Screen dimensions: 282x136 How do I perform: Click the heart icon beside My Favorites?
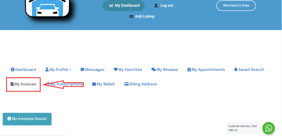(x=116, y=70)
